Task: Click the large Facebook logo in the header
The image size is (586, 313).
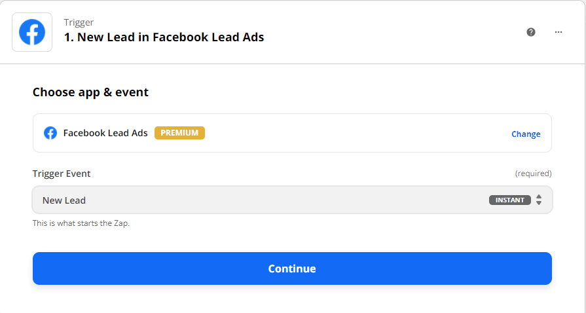Action: click(32, 31)
